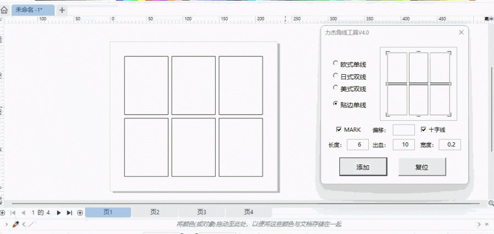
Task: Select the no-color swatch with red slash
Action: coord(31,224)
